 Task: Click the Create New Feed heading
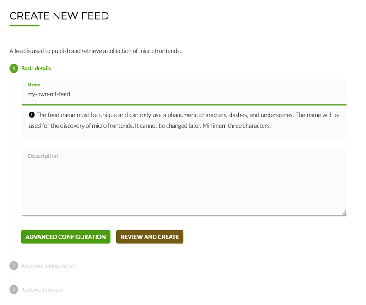(59, 16)
